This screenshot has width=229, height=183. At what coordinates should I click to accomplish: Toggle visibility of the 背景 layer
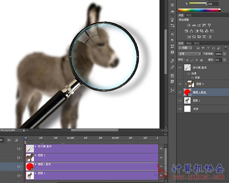click(x=180, y=109)
